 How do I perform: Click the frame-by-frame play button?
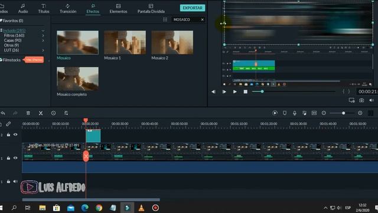click(224, 92)
